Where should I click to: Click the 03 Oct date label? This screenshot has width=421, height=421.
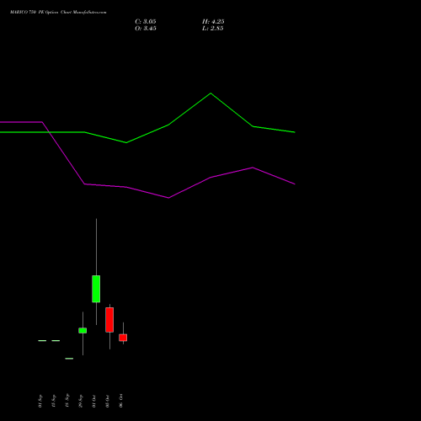click(108, 401)
